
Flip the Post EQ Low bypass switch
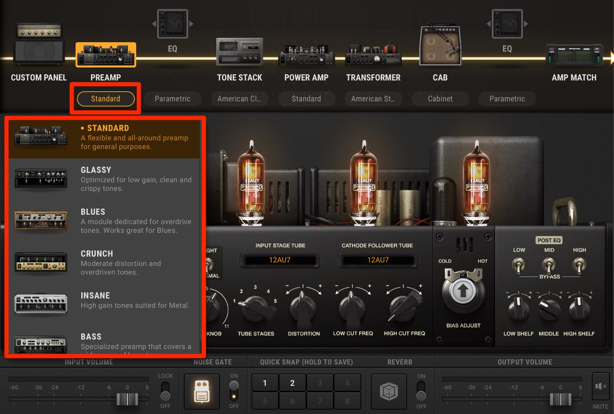tap(519, 265)
